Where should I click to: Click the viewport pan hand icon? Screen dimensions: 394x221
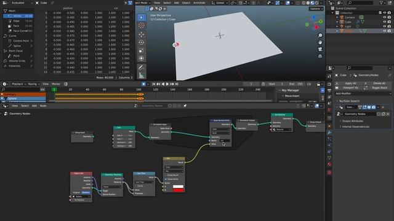click(x=320, y=42)
